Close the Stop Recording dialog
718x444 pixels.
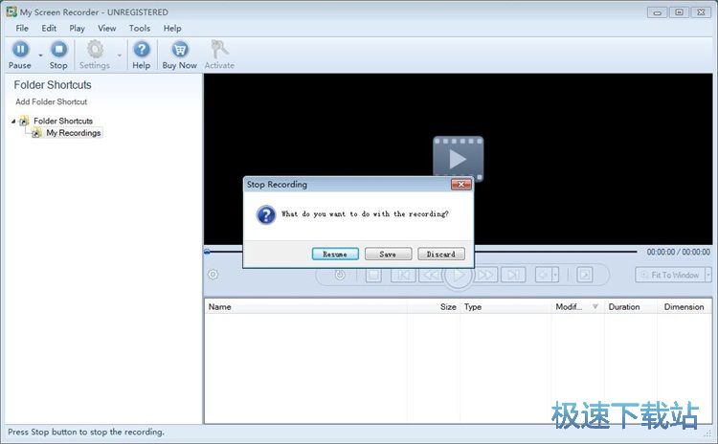tap(461, 184)
